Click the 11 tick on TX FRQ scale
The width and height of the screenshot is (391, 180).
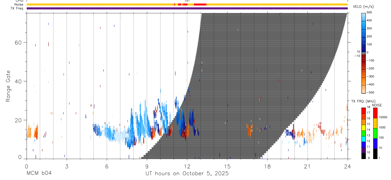pos(368,147)
